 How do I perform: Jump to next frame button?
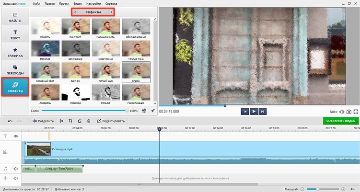coord(262,112)
